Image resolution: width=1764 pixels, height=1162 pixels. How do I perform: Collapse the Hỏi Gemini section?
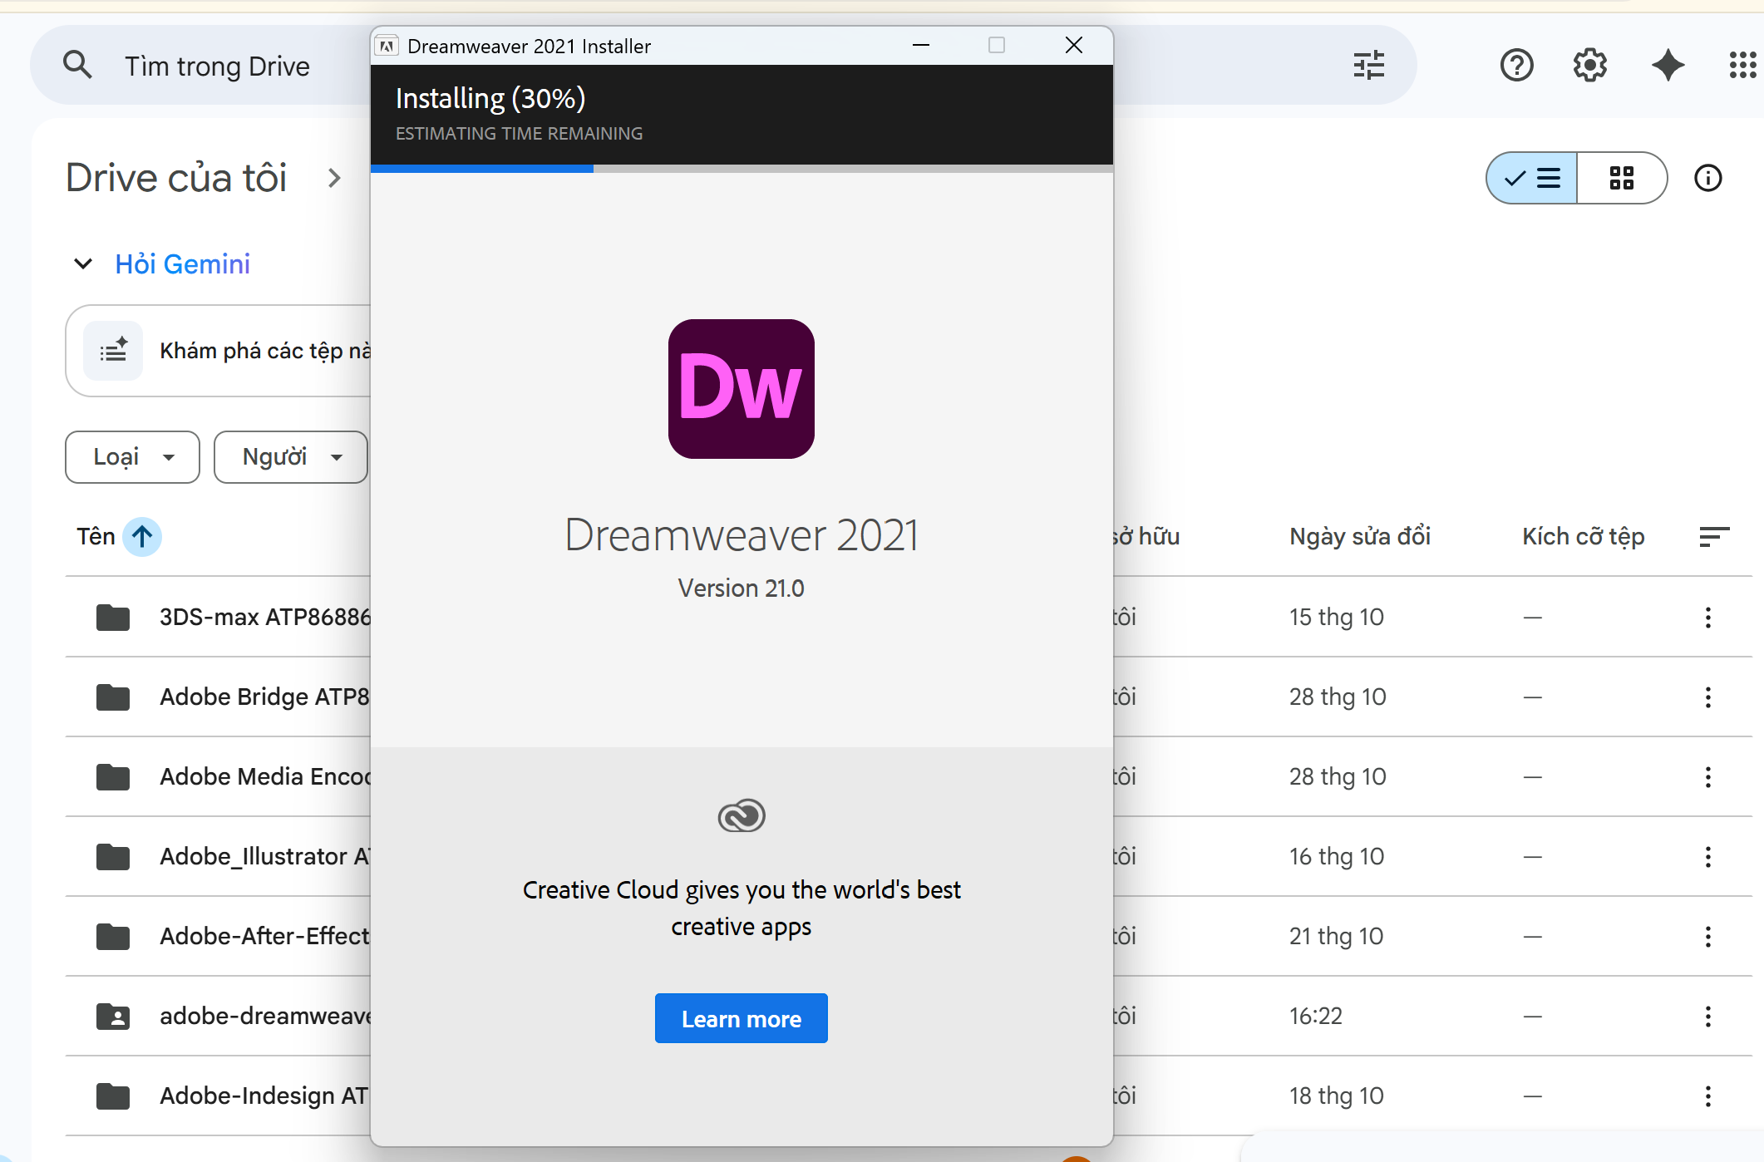click(x=82, y=263)
